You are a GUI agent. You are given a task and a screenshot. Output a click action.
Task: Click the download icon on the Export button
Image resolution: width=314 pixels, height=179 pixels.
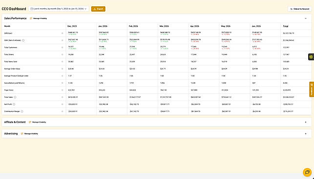click(95, 9)
